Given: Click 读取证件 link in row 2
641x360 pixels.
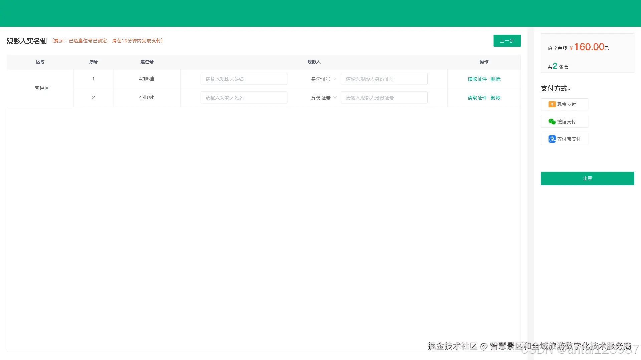Looking at the screenshot, I should tap(477, 98).
